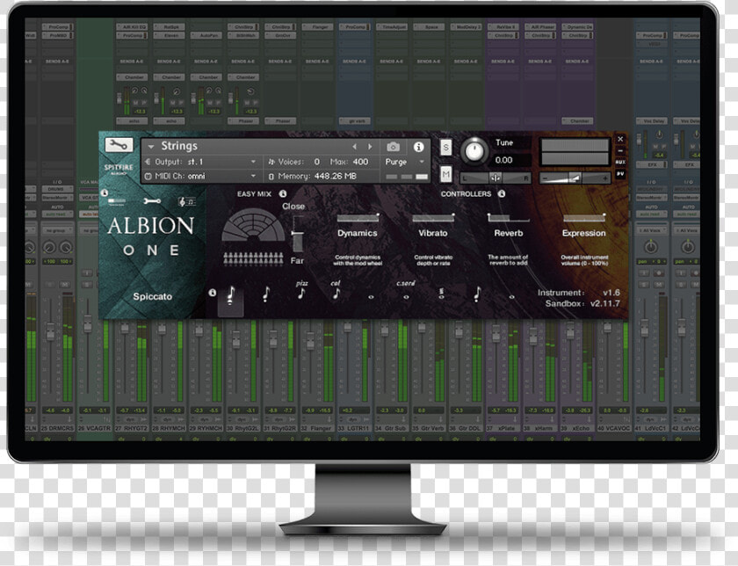This screenshot has height=566, width=738.
Task: Select the long note articulation after col
Action: [x=371, y=297]
